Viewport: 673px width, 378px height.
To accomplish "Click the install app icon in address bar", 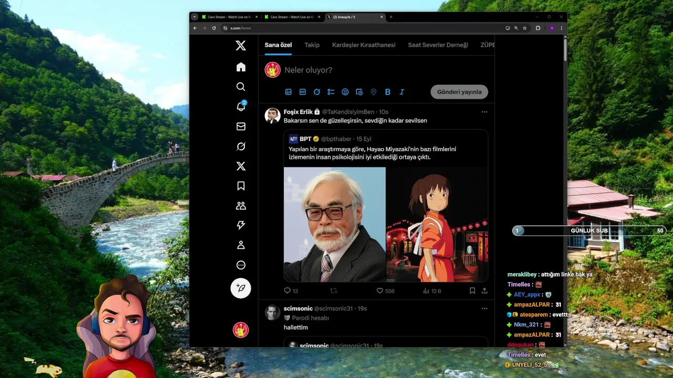I will 507,28.
